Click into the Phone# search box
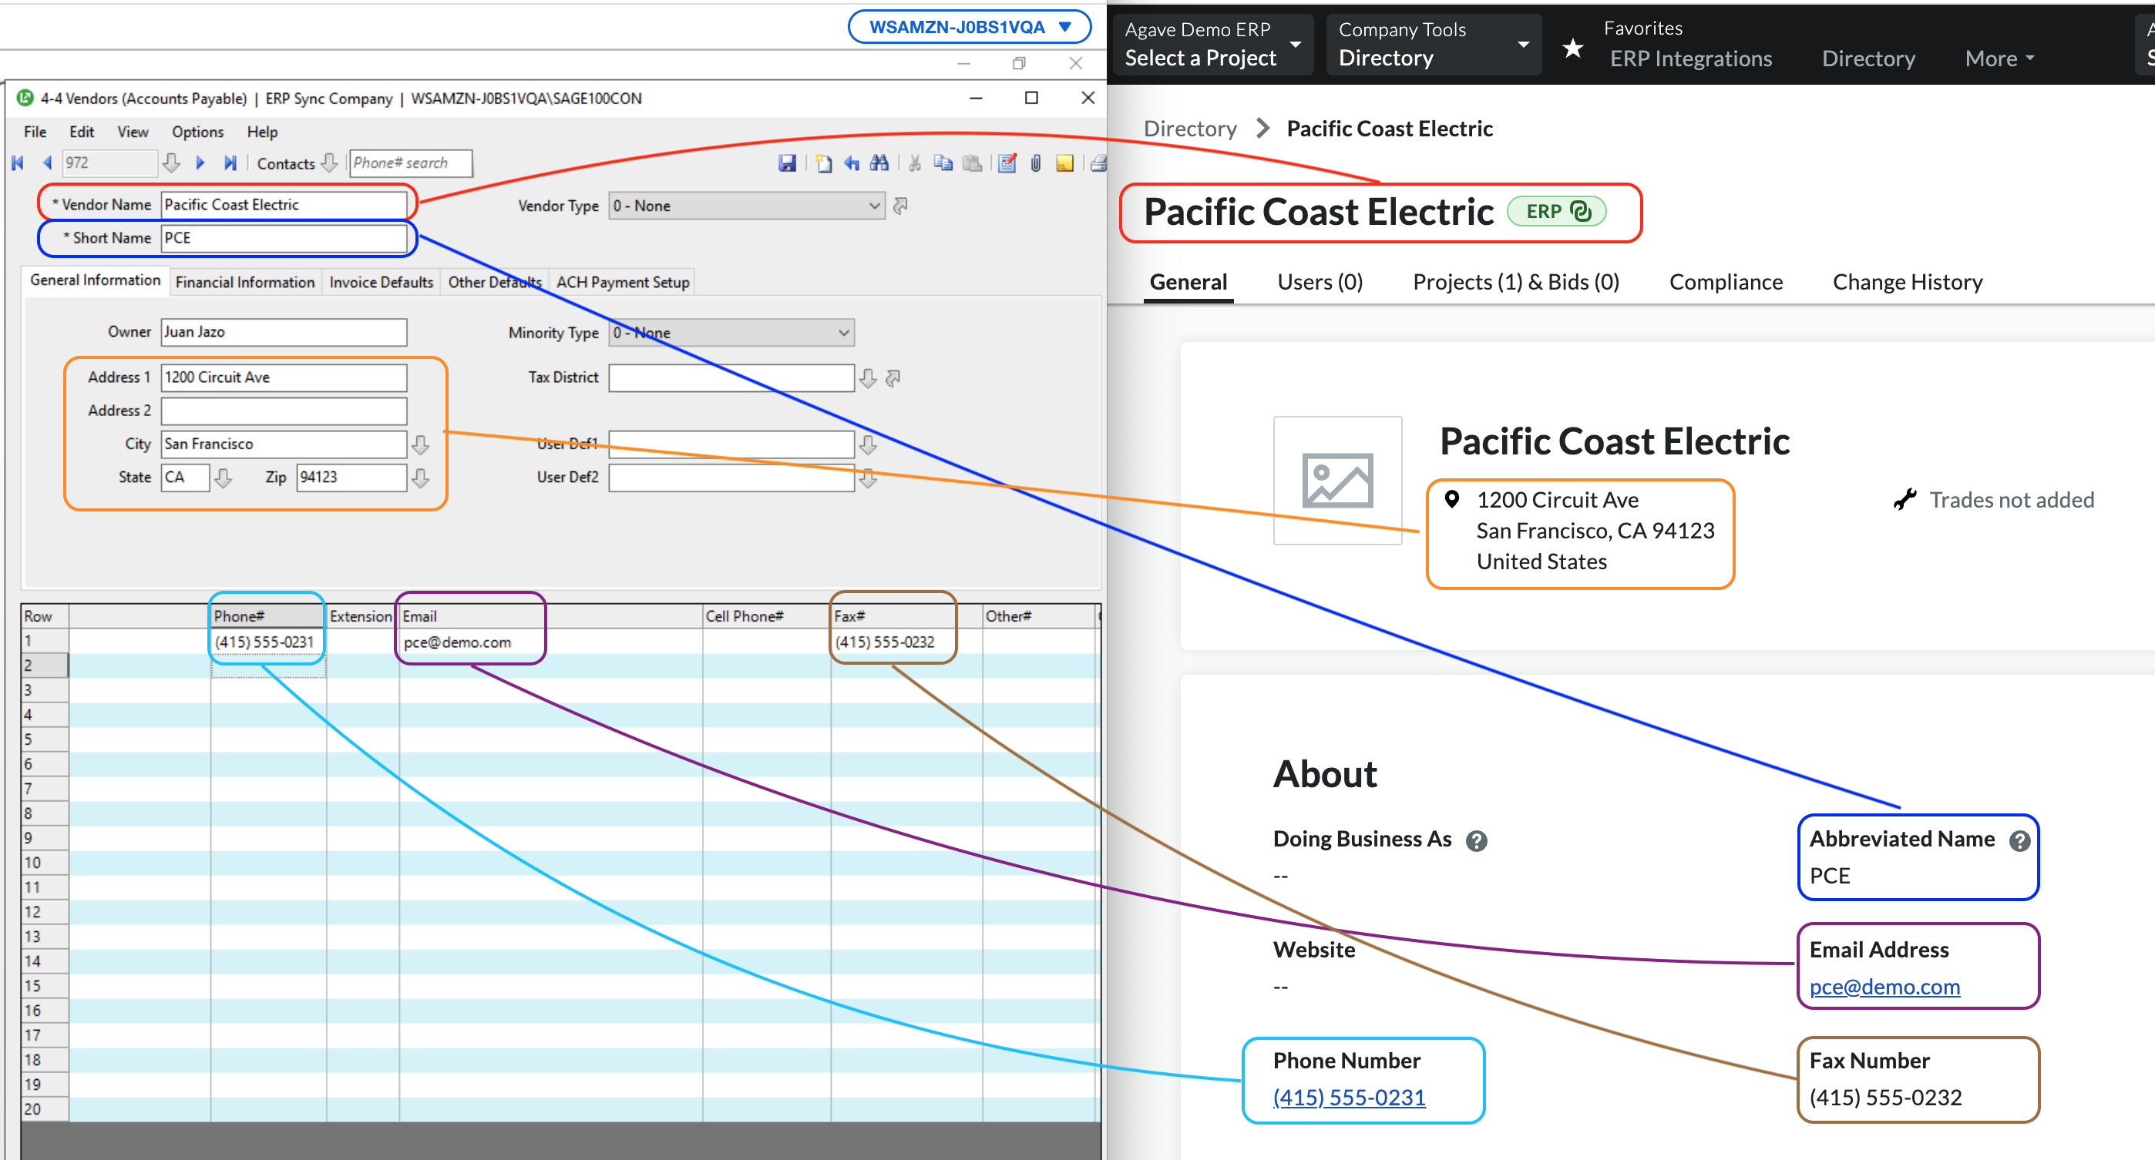 coord(411,163)
